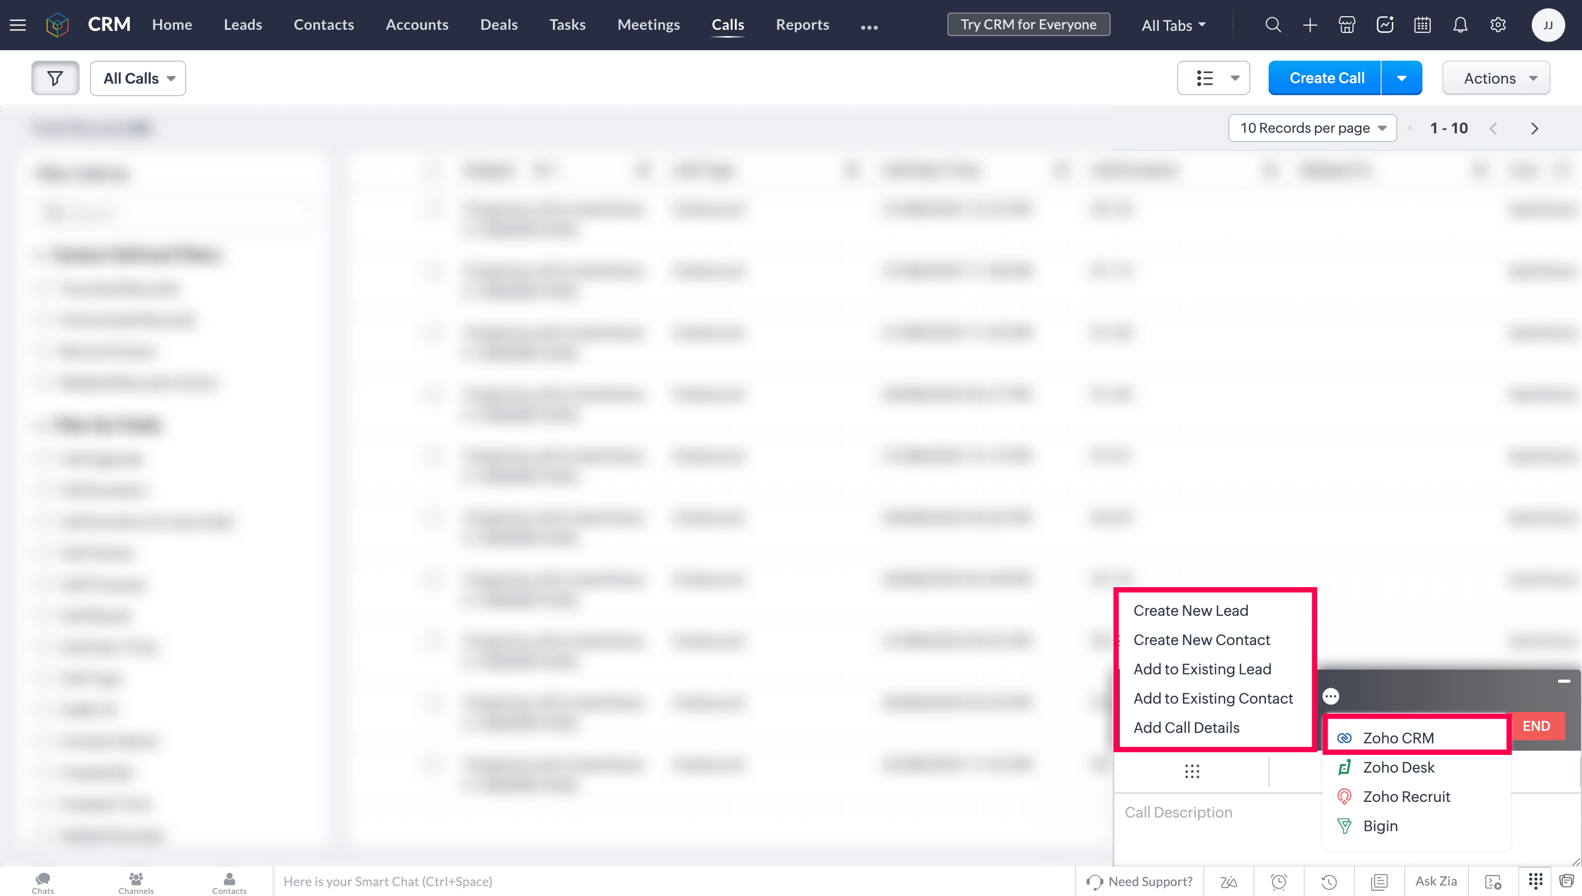
Task: Expand the All Calls view dropdown
Action: [x=138, y=78]
